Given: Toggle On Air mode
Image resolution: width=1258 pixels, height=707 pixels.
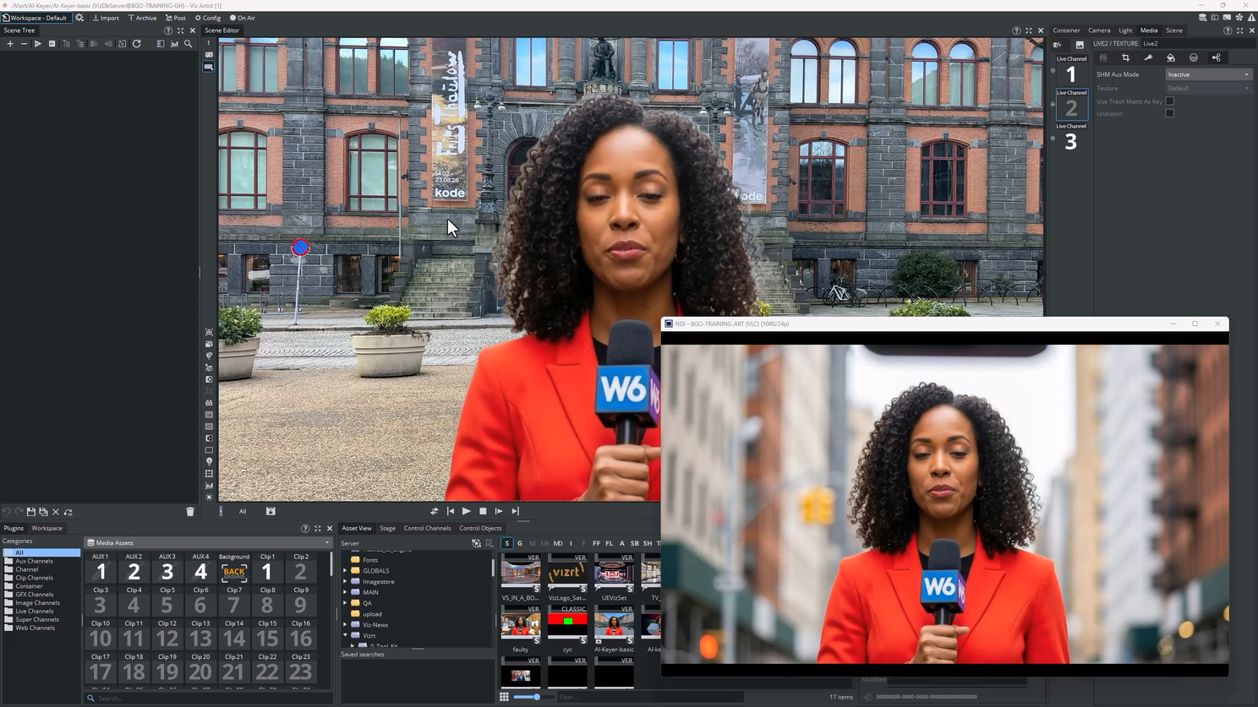Looking at the screenshot, I should pyautogui.click(x=243, y=18).
